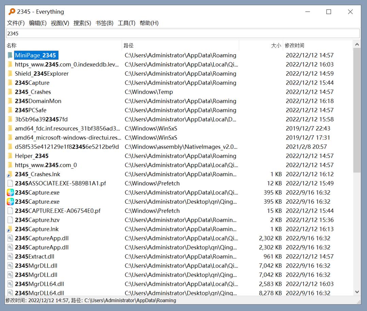Open the 编辑(E) menu
367x311 pixels.
[x=38, y=23]
